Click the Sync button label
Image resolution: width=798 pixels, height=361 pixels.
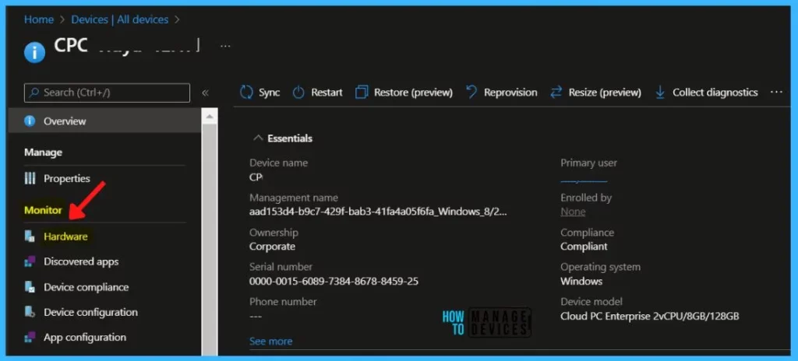click(x=269, y=93)
